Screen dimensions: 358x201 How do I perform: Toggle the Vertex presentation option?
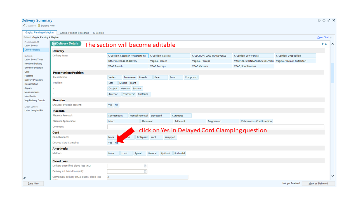click(x=115, y=77)
